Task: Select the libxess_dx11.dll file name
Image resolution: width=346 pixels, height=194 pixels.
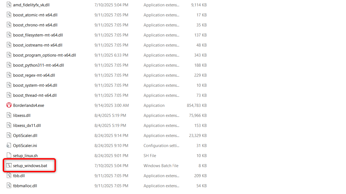Action: 27,126
